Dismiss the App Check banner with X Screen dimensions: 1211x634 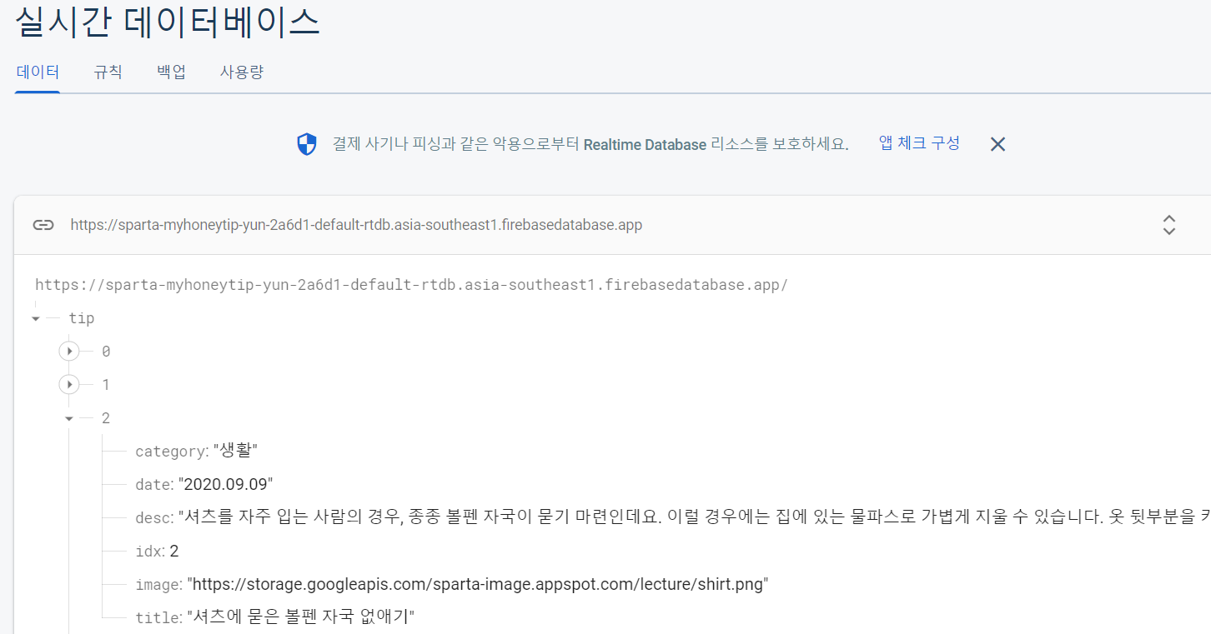(997, 144)
